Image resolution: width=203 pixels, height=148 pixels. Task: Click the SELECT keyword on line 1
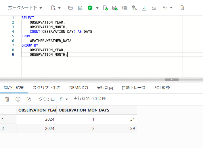[28, 18]
